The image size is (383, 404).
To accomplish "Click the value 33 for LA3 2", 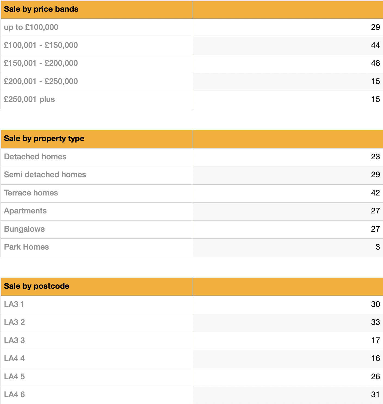I will pyautogui.click(x=375, y=322).
